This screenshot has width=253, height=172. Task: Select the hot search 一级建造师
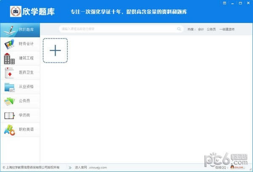pyautogui.click(x=227, y=29)
